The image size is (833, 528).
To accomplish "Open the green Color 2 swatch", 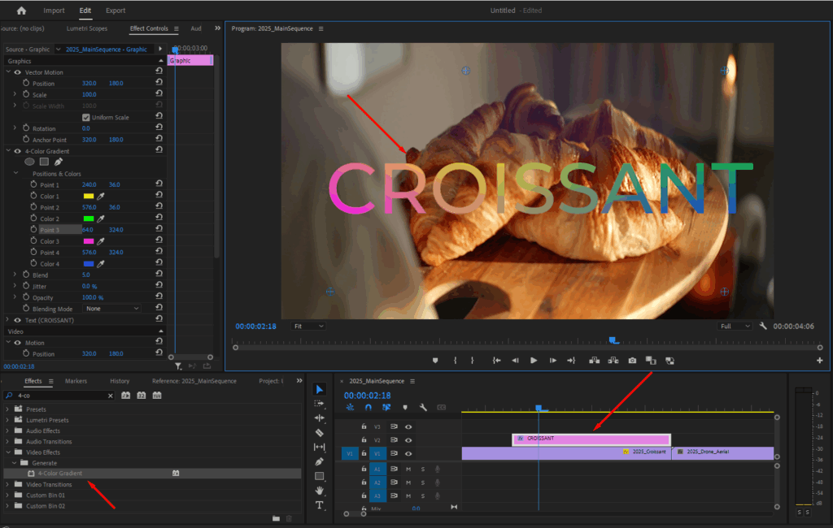I will pos(89,219).
